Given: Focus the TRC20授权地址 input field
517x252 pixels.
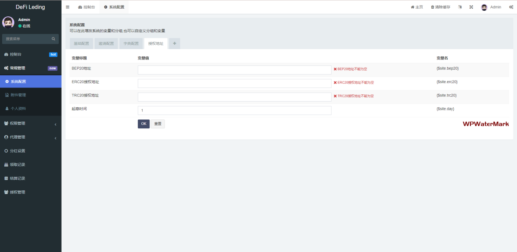Looking at the screenshot, I should tap(234, 96).
